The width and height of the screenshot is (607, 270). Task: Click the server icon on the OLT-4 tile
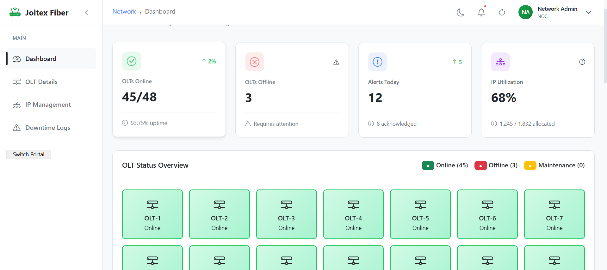coord(353,205)
